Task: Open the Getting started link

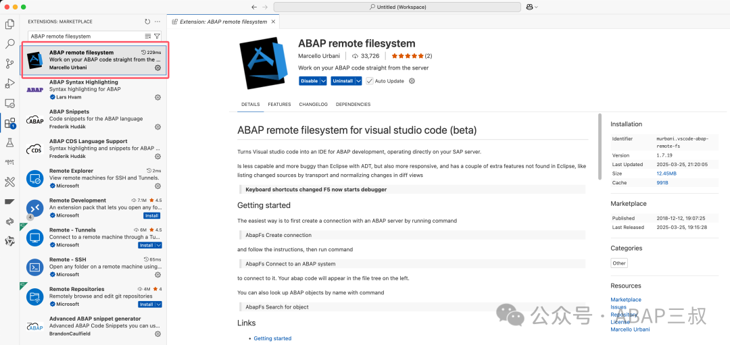Action: 272,338
